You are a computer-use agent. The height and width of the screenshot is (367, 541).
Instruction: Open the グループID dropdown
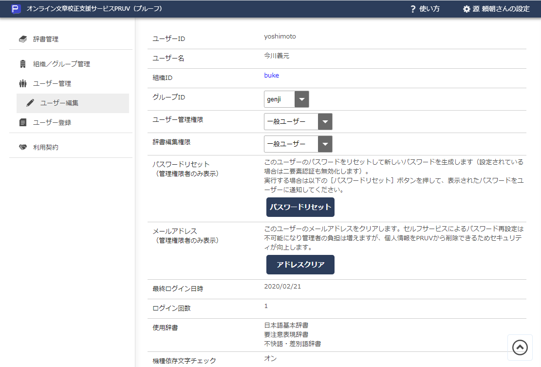(x=302, y=99)
